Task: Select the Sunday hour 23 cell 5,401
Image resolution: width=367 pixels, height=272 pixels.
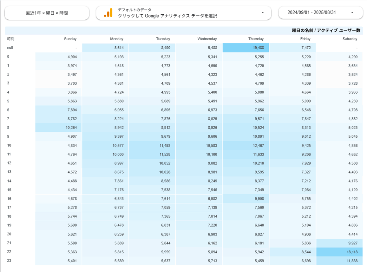Action: 58,261
